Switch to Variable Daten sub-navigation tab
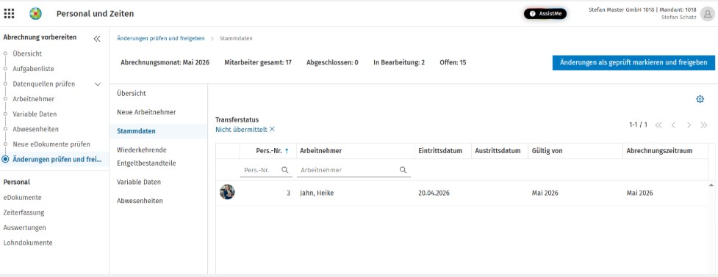Screen dimensions: 718x277 click(139, 182)
